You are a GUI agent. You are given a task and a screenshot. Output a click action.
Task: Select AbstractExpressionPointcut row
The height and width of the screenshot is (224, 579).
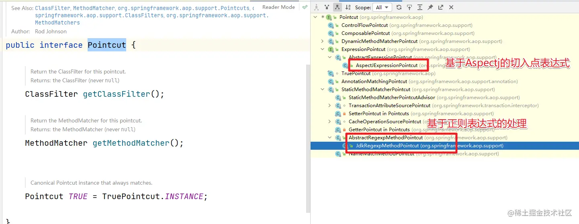click(x=445, y=57)
